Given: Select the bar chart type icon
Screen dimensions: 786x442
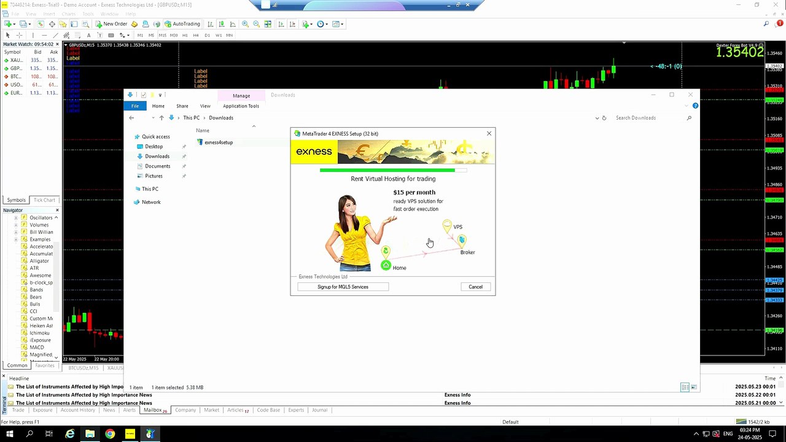Looking at the screenshot, I should coord(211,24).
